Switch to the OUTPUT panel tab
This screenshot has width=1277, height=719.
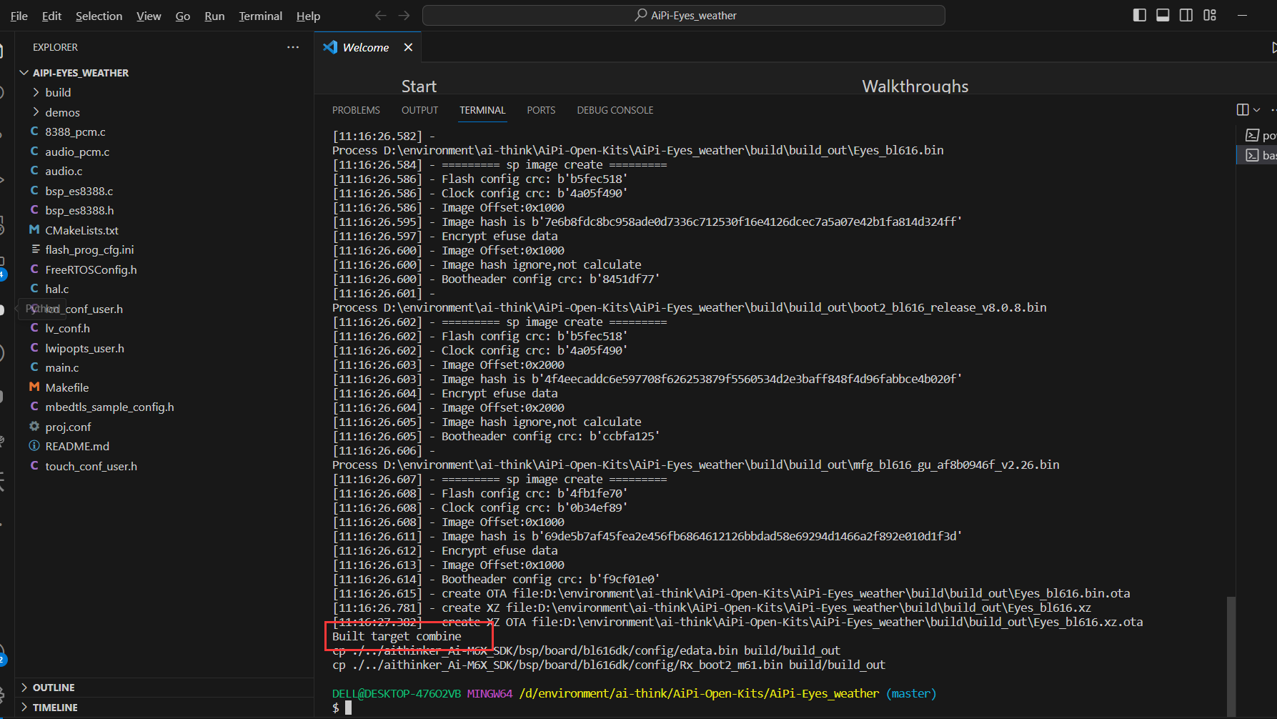(419, 110)
